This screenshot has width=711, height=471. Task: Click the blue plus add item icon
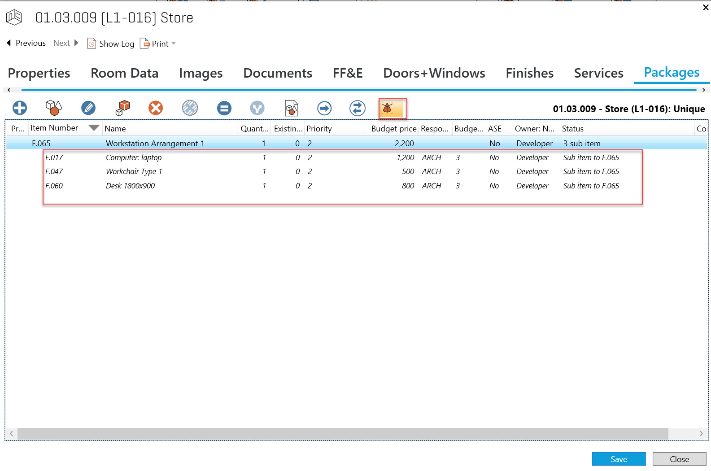click(20, 108)
